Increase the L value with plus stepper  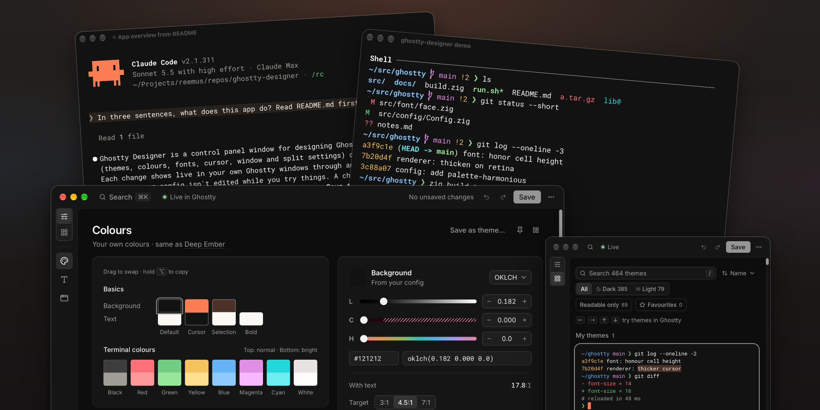coord(525,301)
